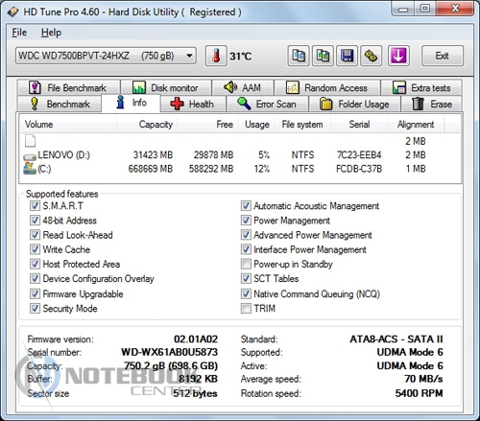Sort by the Alignment column header
This screenshot has width=480, height=421.
pyautogui.click(x=416, y=124)
